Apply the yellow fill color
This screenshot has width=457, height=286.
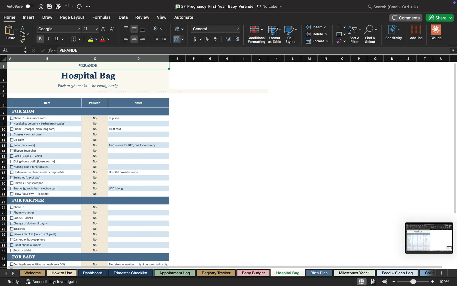click(91, 39)
